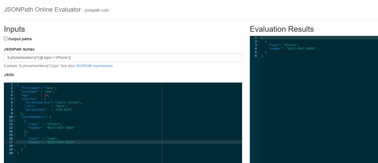Enable the Output paths checkbox
This screenshot has width=378, height=163.
pos(6,39)
